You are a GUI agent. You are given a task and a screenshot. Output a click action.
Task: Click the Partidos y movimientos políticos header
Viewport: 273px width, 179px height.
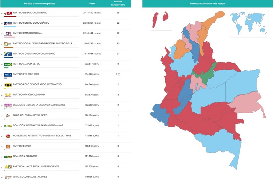[x=40, y=4]
